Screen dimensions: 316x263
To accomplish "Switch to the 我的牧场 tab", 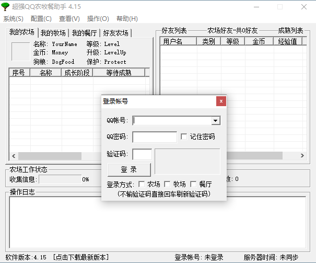I will [x=53, y=33].
